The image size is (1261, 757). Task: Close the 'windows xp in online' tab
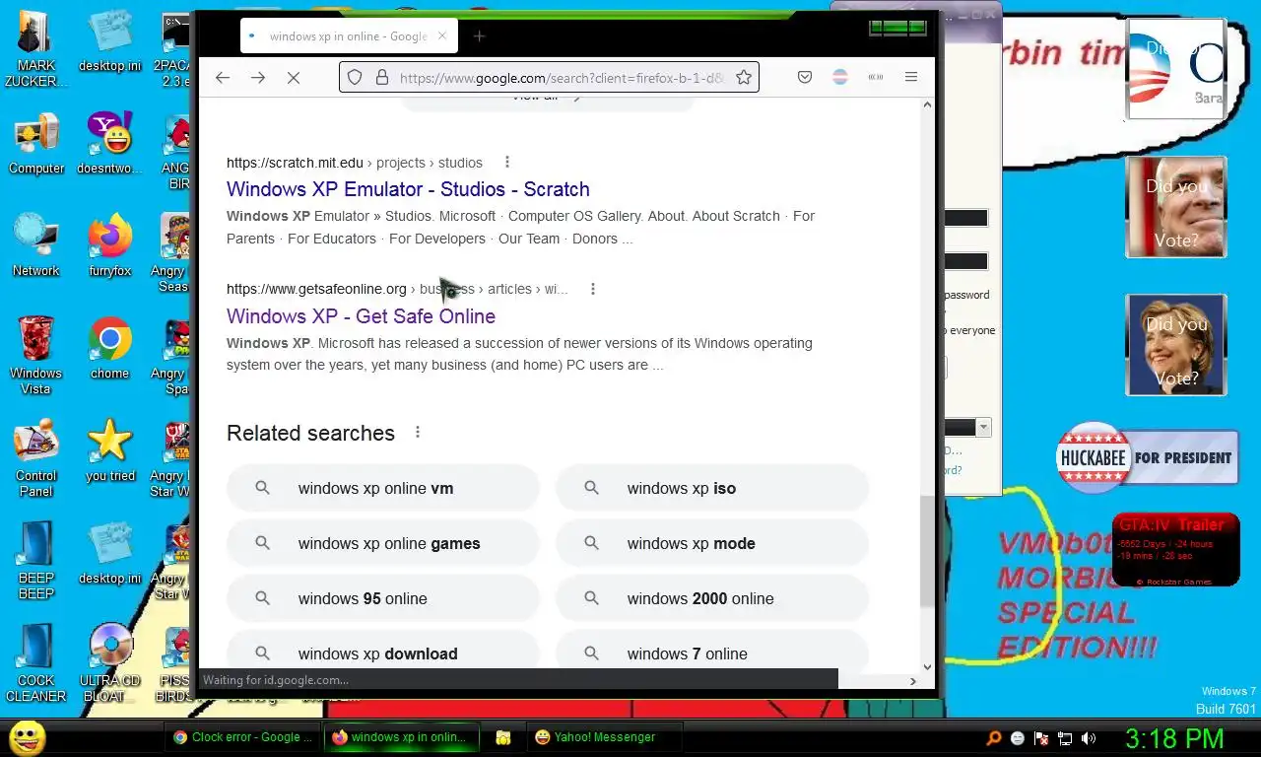(x=442, y=35)
